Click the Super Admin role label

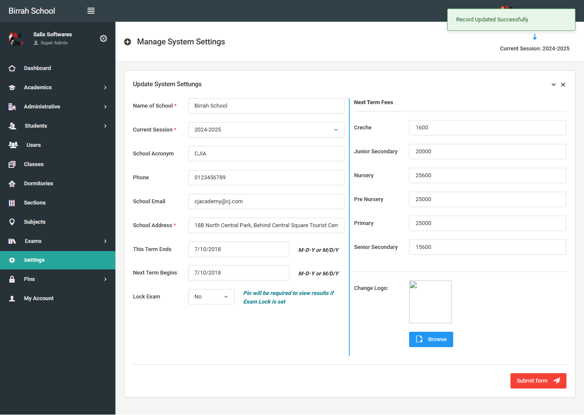tap(54, 43)
